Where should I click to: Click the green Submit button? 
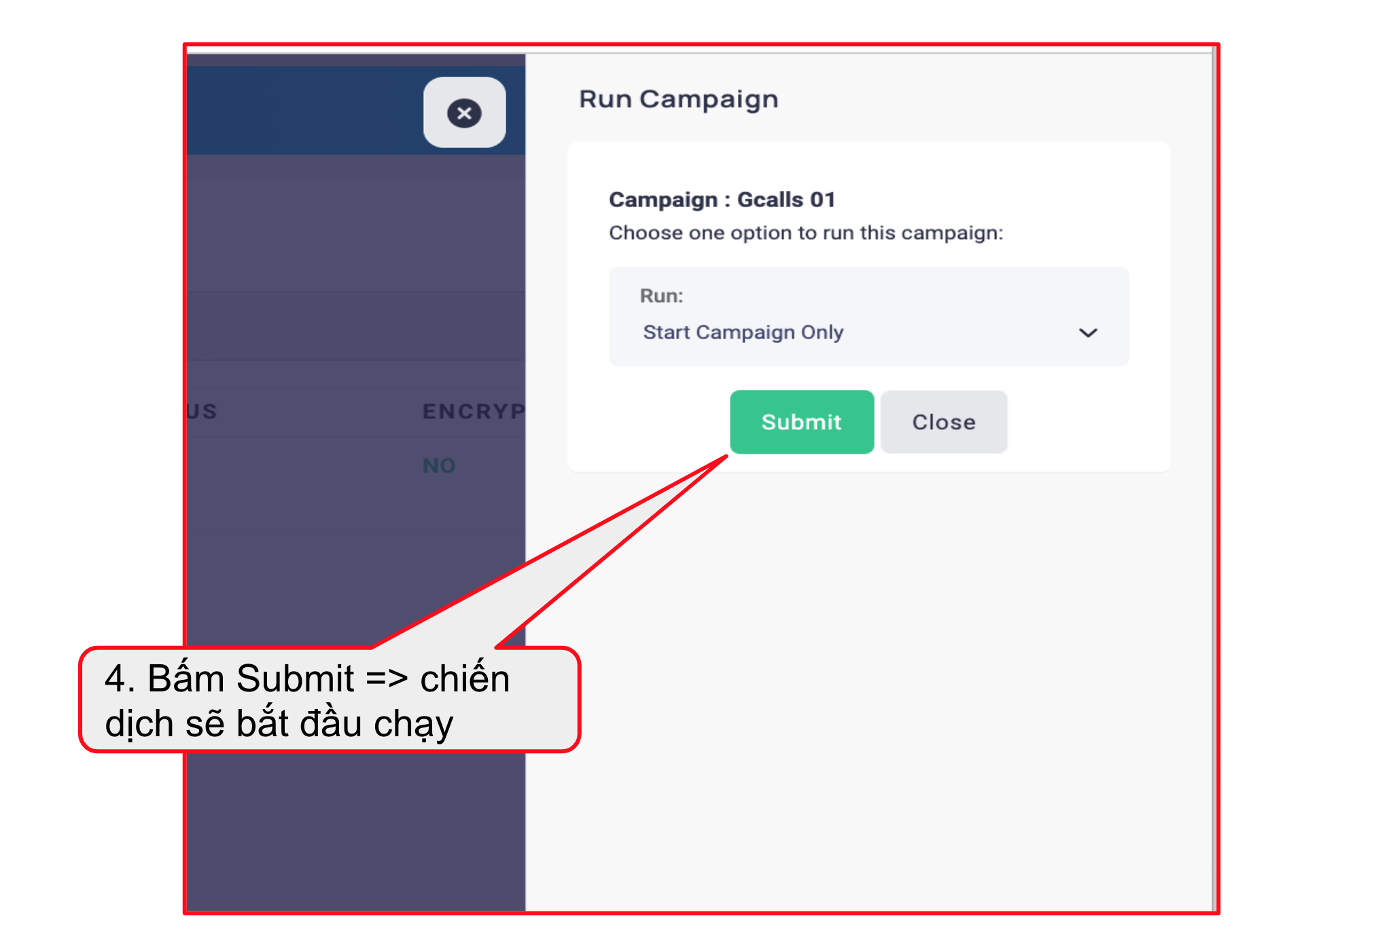pyautogui.click(x=802, y=422)
